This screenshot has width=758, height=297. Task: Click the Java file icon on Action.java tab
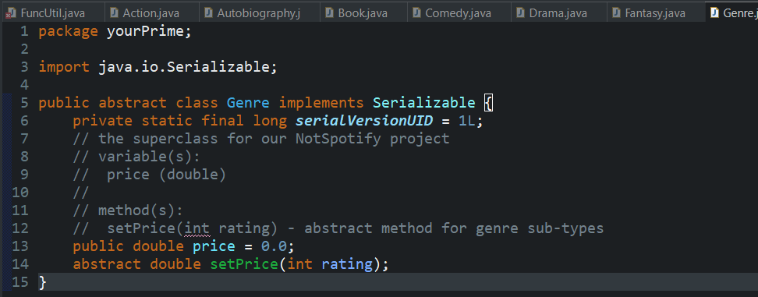click(x=114, y=13)
